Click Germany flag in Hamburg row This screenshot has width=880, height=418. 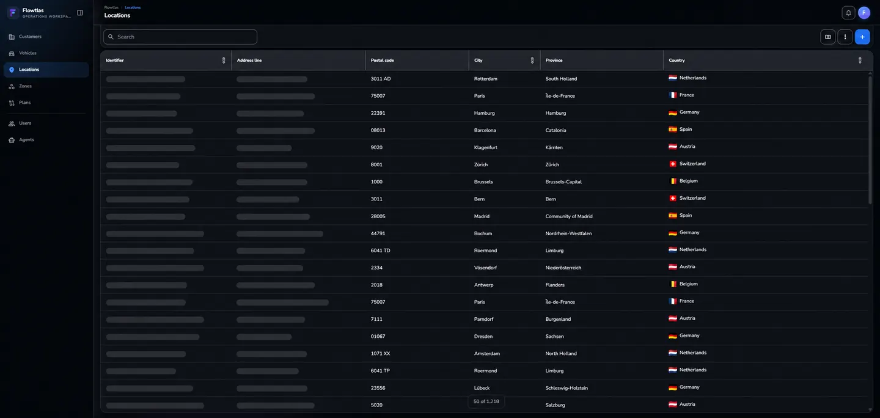pyautogui.click(x=673, y=112)
